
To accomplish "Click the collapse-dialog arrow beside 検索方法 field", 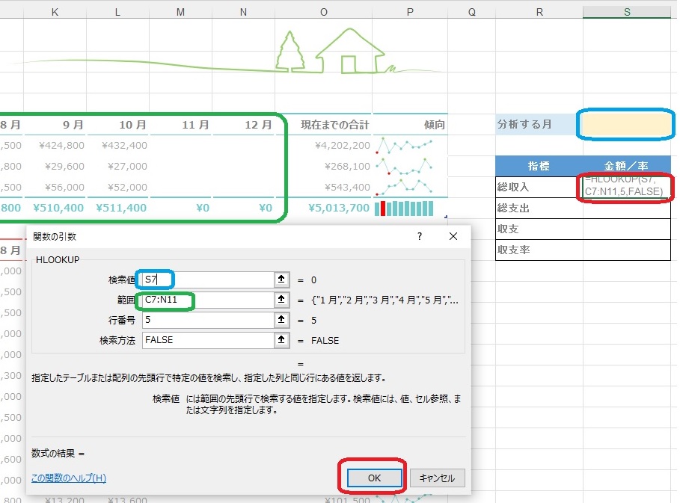I will pyautogui.click(x=281, y=339).
